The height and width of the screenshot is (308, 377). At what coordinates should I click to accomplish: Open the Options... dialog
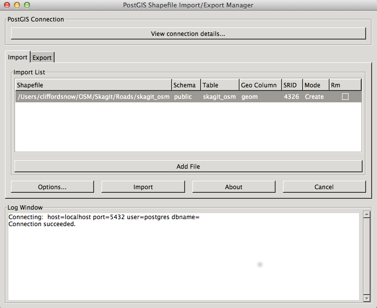52,187
